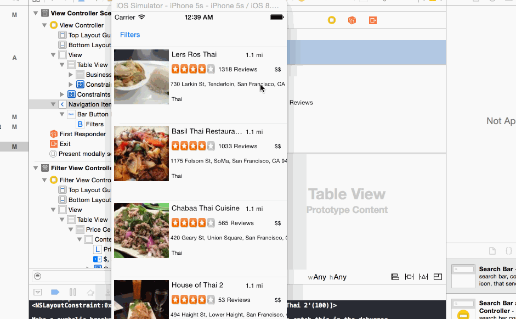
Task: Toggle the breakpoints activation button
Action: [55, 292]
